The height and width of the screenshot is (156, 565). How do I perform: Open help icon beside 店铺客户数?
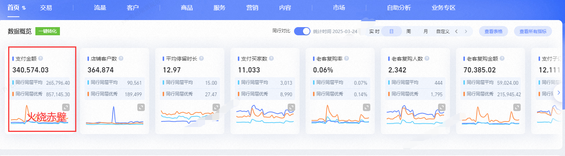121,58
